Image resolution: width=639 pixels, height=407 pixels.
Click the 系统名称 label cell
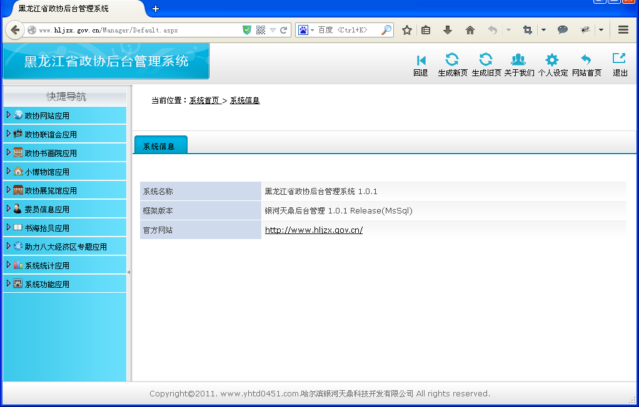201,191
